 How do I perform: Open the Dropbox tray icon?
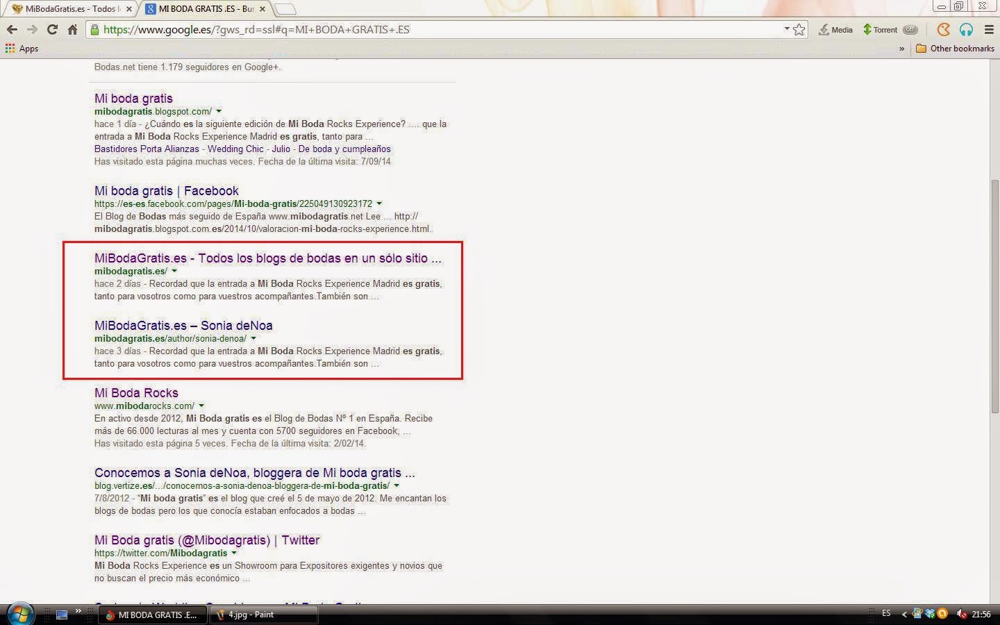930,614
